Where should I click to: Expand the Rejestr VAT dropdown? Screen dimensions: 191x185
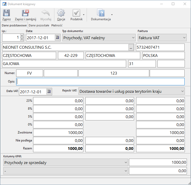[x=182, y=91]
